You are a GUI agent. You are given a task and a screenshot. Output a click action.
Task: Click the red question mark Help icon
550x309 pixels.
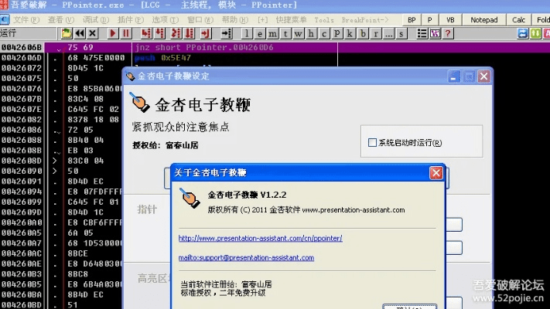[448, 33]
